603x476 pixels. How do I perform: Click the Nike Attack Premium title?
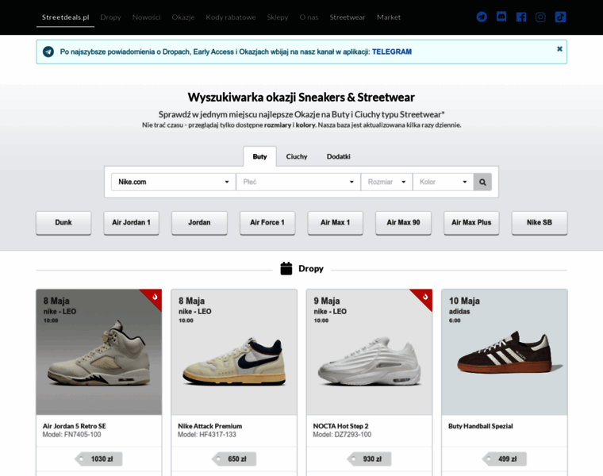[x=210, y=426]
